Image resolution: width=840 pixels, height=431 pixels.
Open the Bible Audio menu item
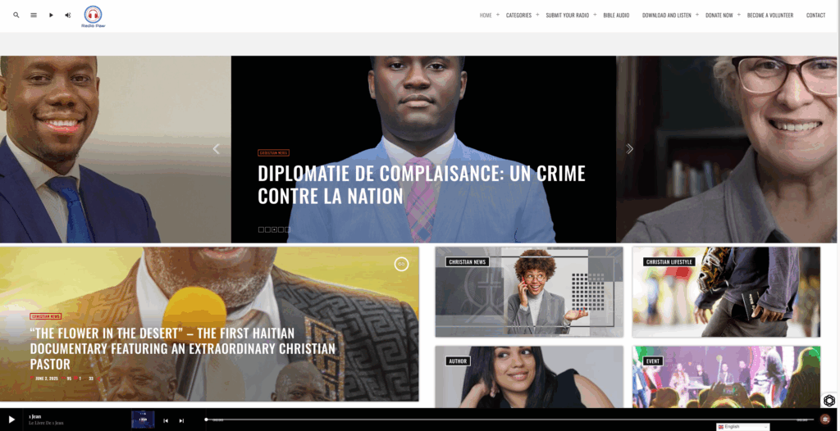pos(616,16)
